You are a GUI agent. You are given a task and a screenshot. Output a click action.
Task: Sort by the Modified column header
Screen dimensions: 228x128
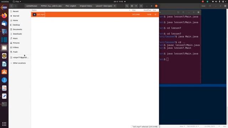tap(147, 10)
